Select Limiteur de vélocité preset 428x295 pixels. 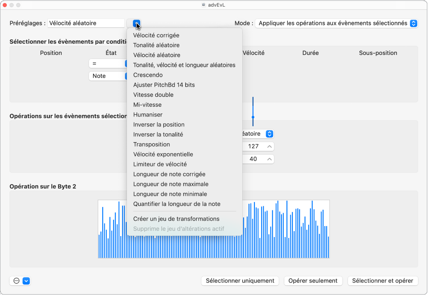point(160,164)
